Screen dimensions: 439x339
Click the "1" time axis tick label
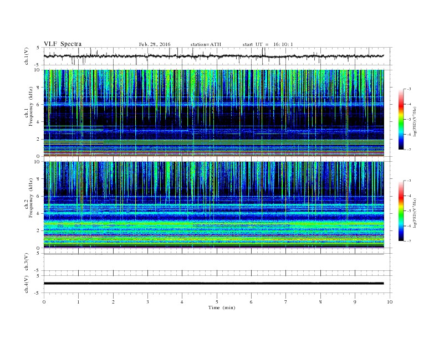point(78,302)
